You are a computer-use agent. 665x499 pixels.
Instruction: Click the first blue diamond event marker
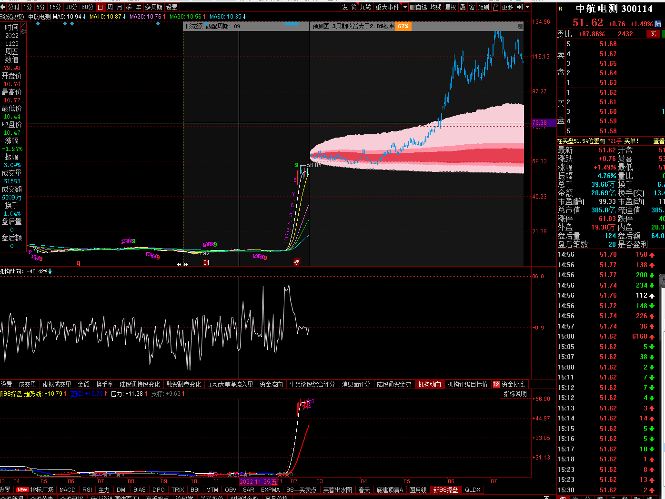(38, 23)
